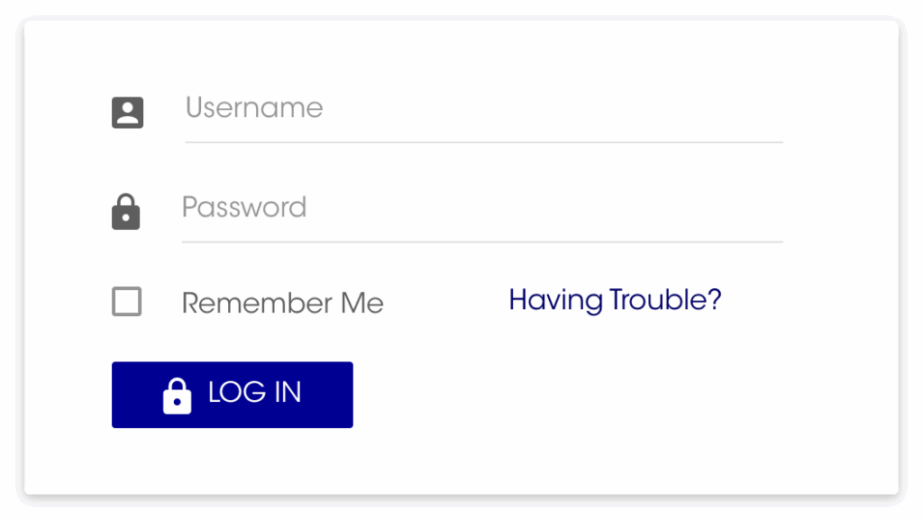This screenshot has height=519, width=923.
Task: Enable Remember Me using its square box
Action: [127, 302]
